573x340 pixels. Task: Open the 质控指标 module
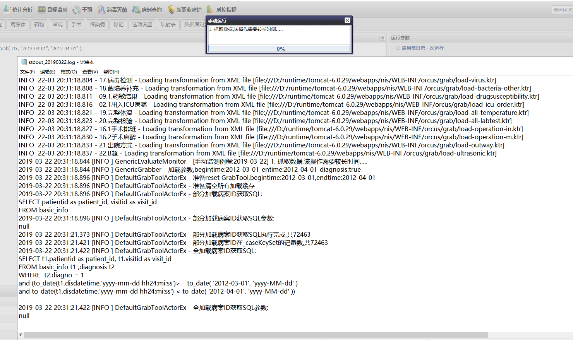tap(222, 10)
